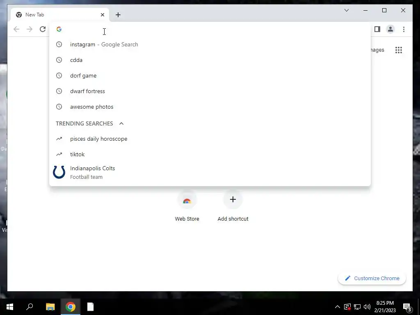Click the Google logo in the address bar

coord(59,29)
